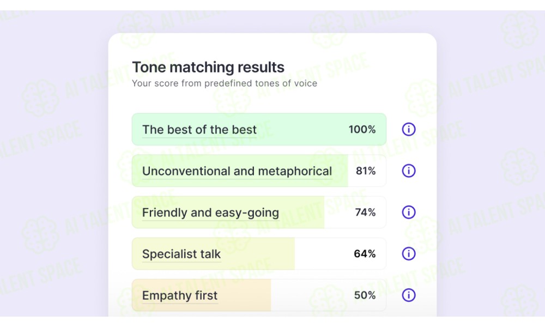Screen dimensions: 545x327
Task: Select the 81% score value
Action: tap(366, 171)
